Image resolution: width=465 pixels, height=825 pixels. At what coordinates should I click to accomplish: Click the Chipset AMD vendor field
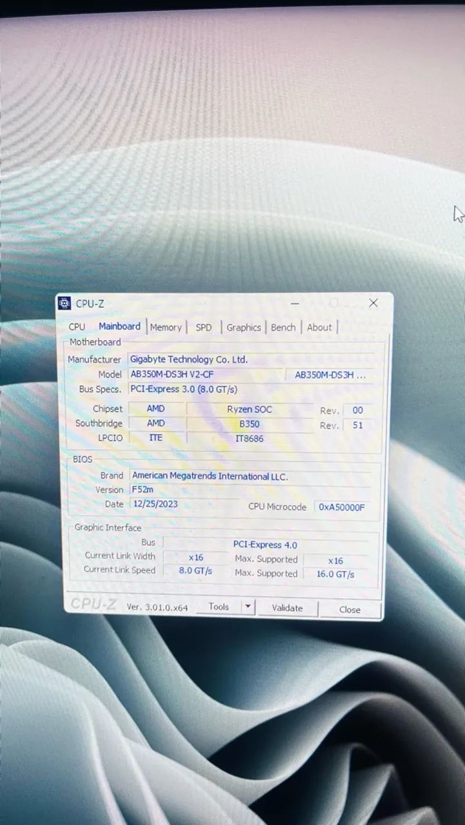click(156, 409)
